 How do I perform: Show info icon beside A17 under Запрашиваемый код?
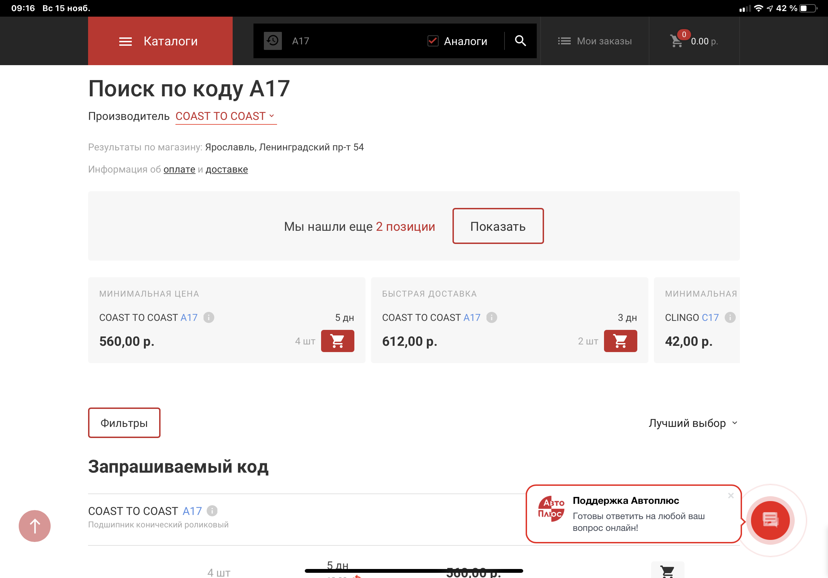[212, 511]
